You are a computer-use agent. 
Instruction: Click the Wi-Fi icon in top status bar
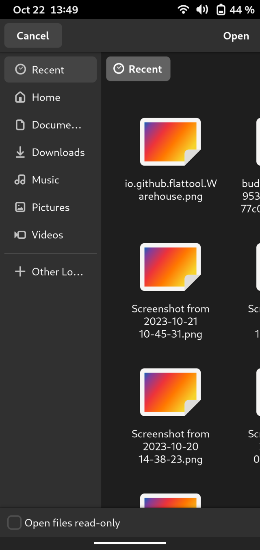(184, 10)
